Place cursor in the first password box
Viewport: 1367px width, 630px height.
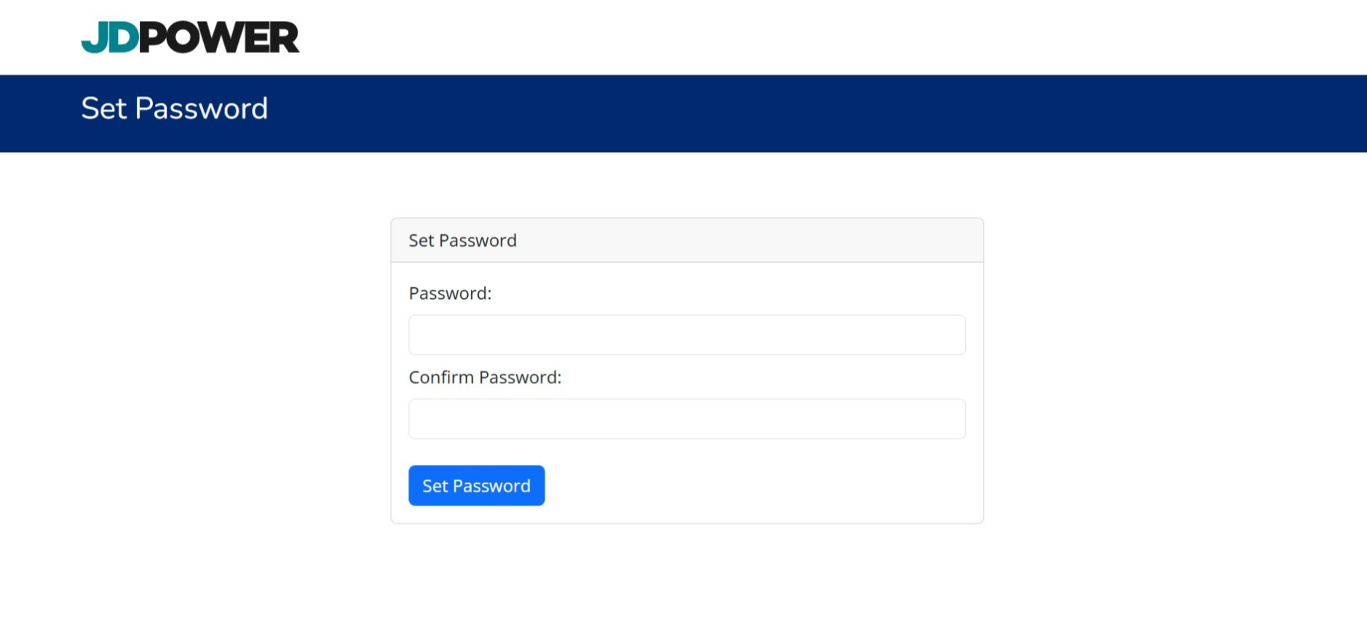tap(686, 335)
